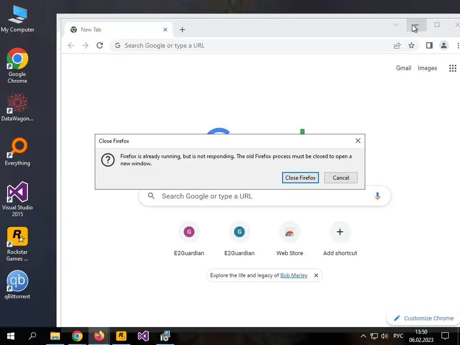Screen dimensions: 460x345
Task: Switch input language РУС
Action: tap(398, 336)
